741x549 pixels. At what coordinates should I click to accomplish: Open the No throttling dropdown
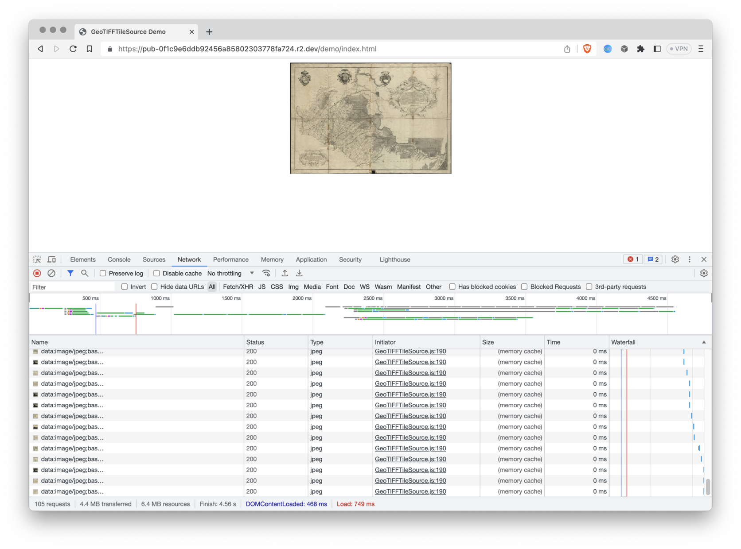[x=230, y=274]
